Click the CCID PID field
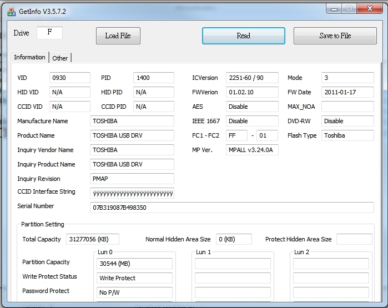The image size is (388, 308). point(153,107)
